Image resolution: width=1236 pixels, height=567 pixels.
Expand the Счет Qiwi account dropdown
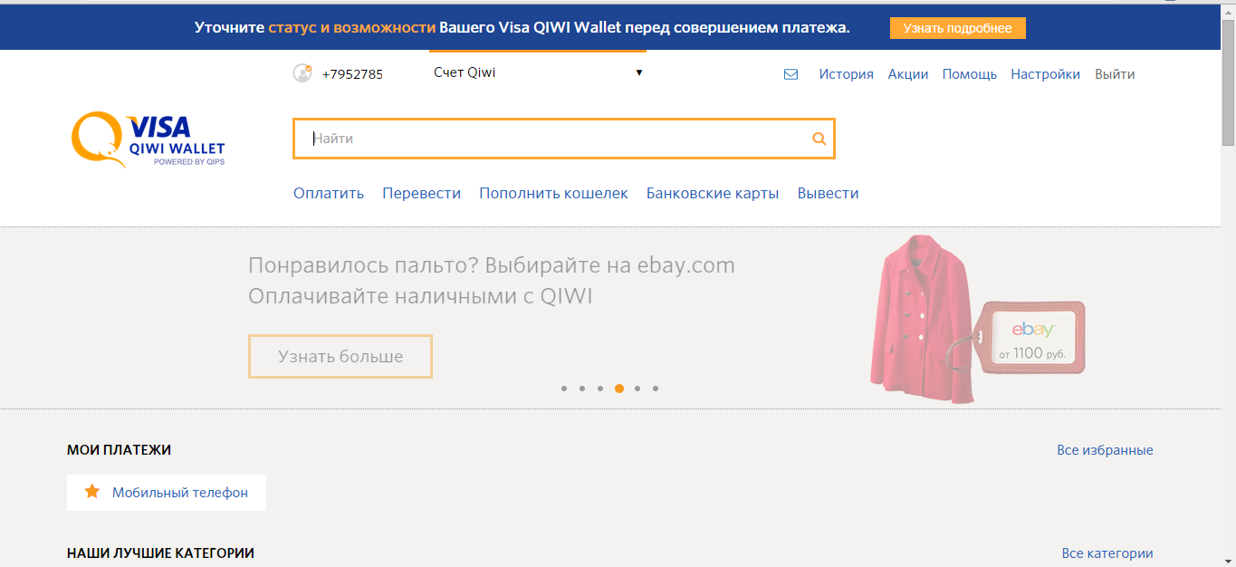pos(538,72)
